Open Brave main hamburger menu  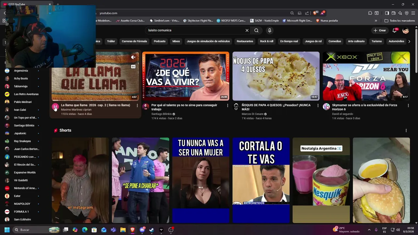tap(413, 13)
